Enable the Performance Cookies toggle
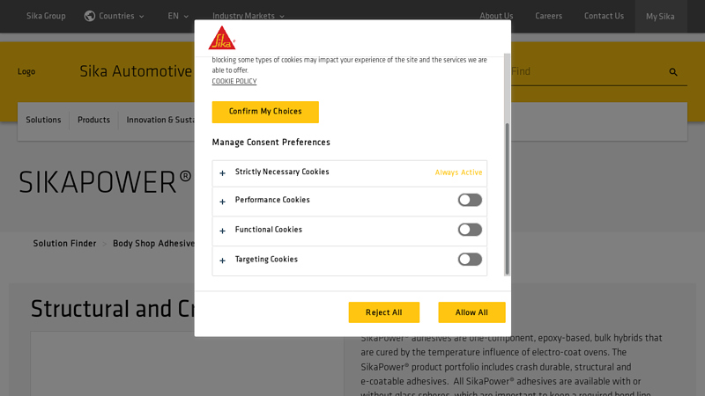 click(x=470, y=200)
